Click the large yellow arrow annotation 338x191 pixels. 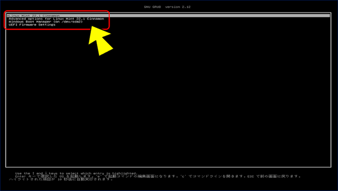pyautogui.click(x=100, y=41)
